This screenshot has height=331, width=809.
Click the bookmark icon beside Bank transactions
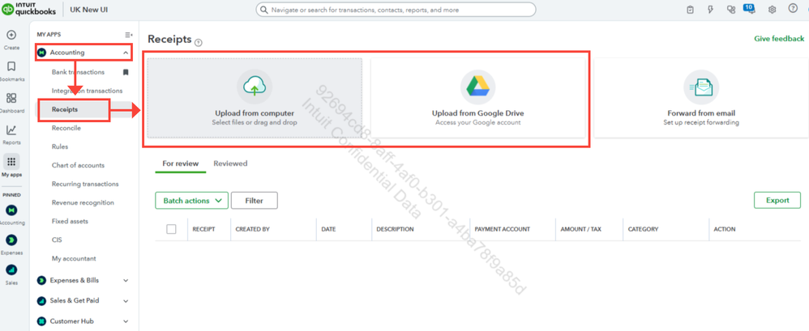click(126, 73)
